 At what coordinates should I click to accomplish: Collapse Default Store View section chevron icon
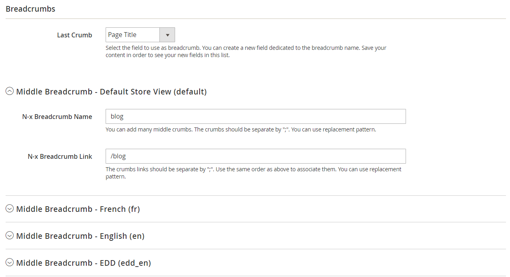coord(10,92)
